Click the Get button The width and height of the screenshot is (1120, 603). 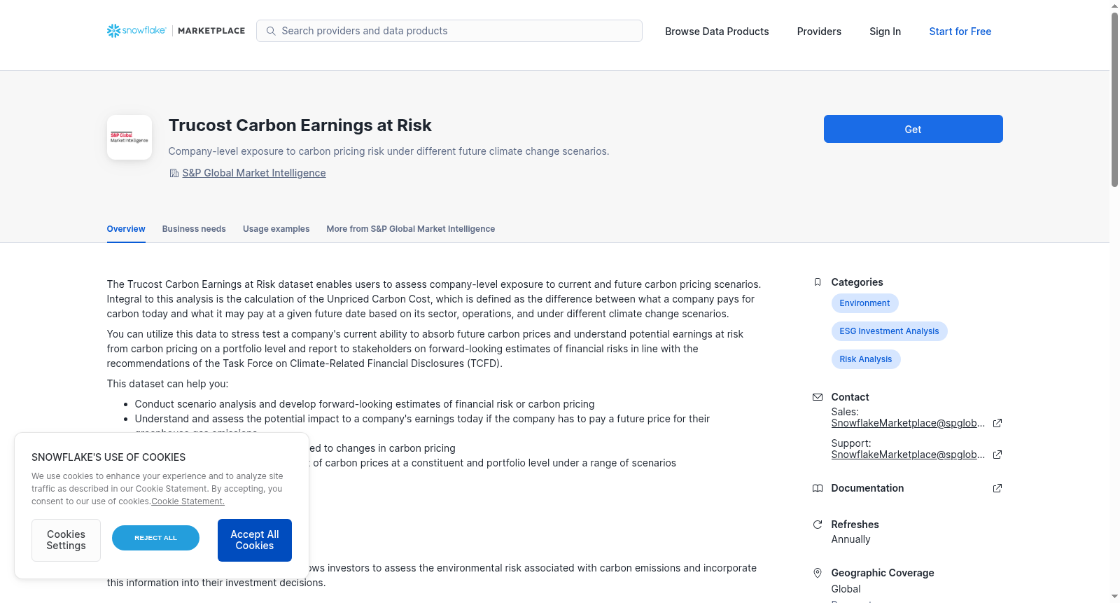(x=913, y=129)
